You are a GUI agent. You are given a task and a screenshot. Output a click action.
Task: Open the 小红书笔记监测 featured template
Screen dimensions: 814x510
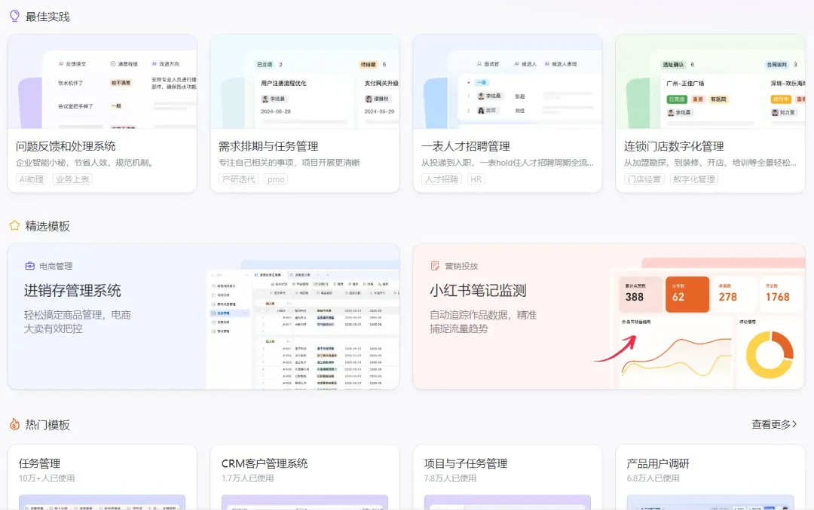(608, 316)
